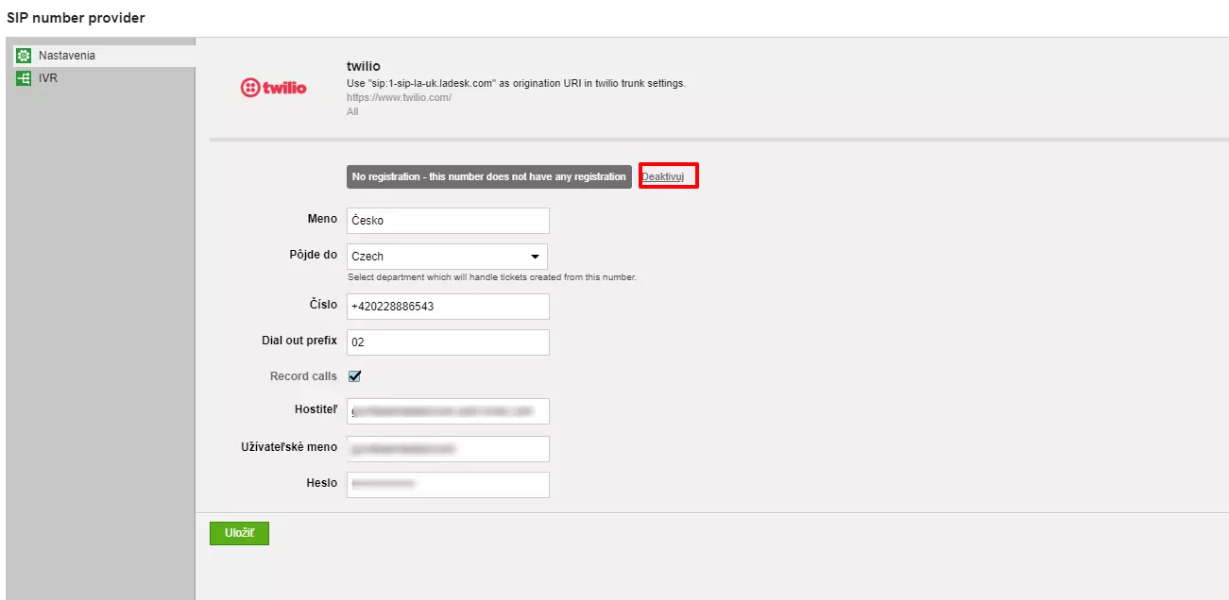Click the gear icon beside Nastavenia
The height and width of the screenshot is (600, 1229).
tap(24, 56)
